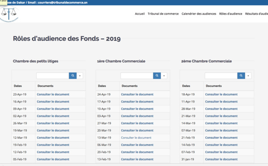
Task: Consult the 18-Apr-19 2ème Chambre document
Action: 222,94
